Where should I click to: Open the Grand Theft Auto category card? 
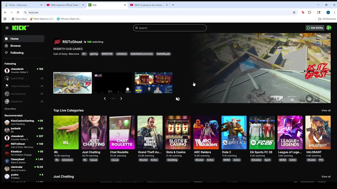coord(150,133)
